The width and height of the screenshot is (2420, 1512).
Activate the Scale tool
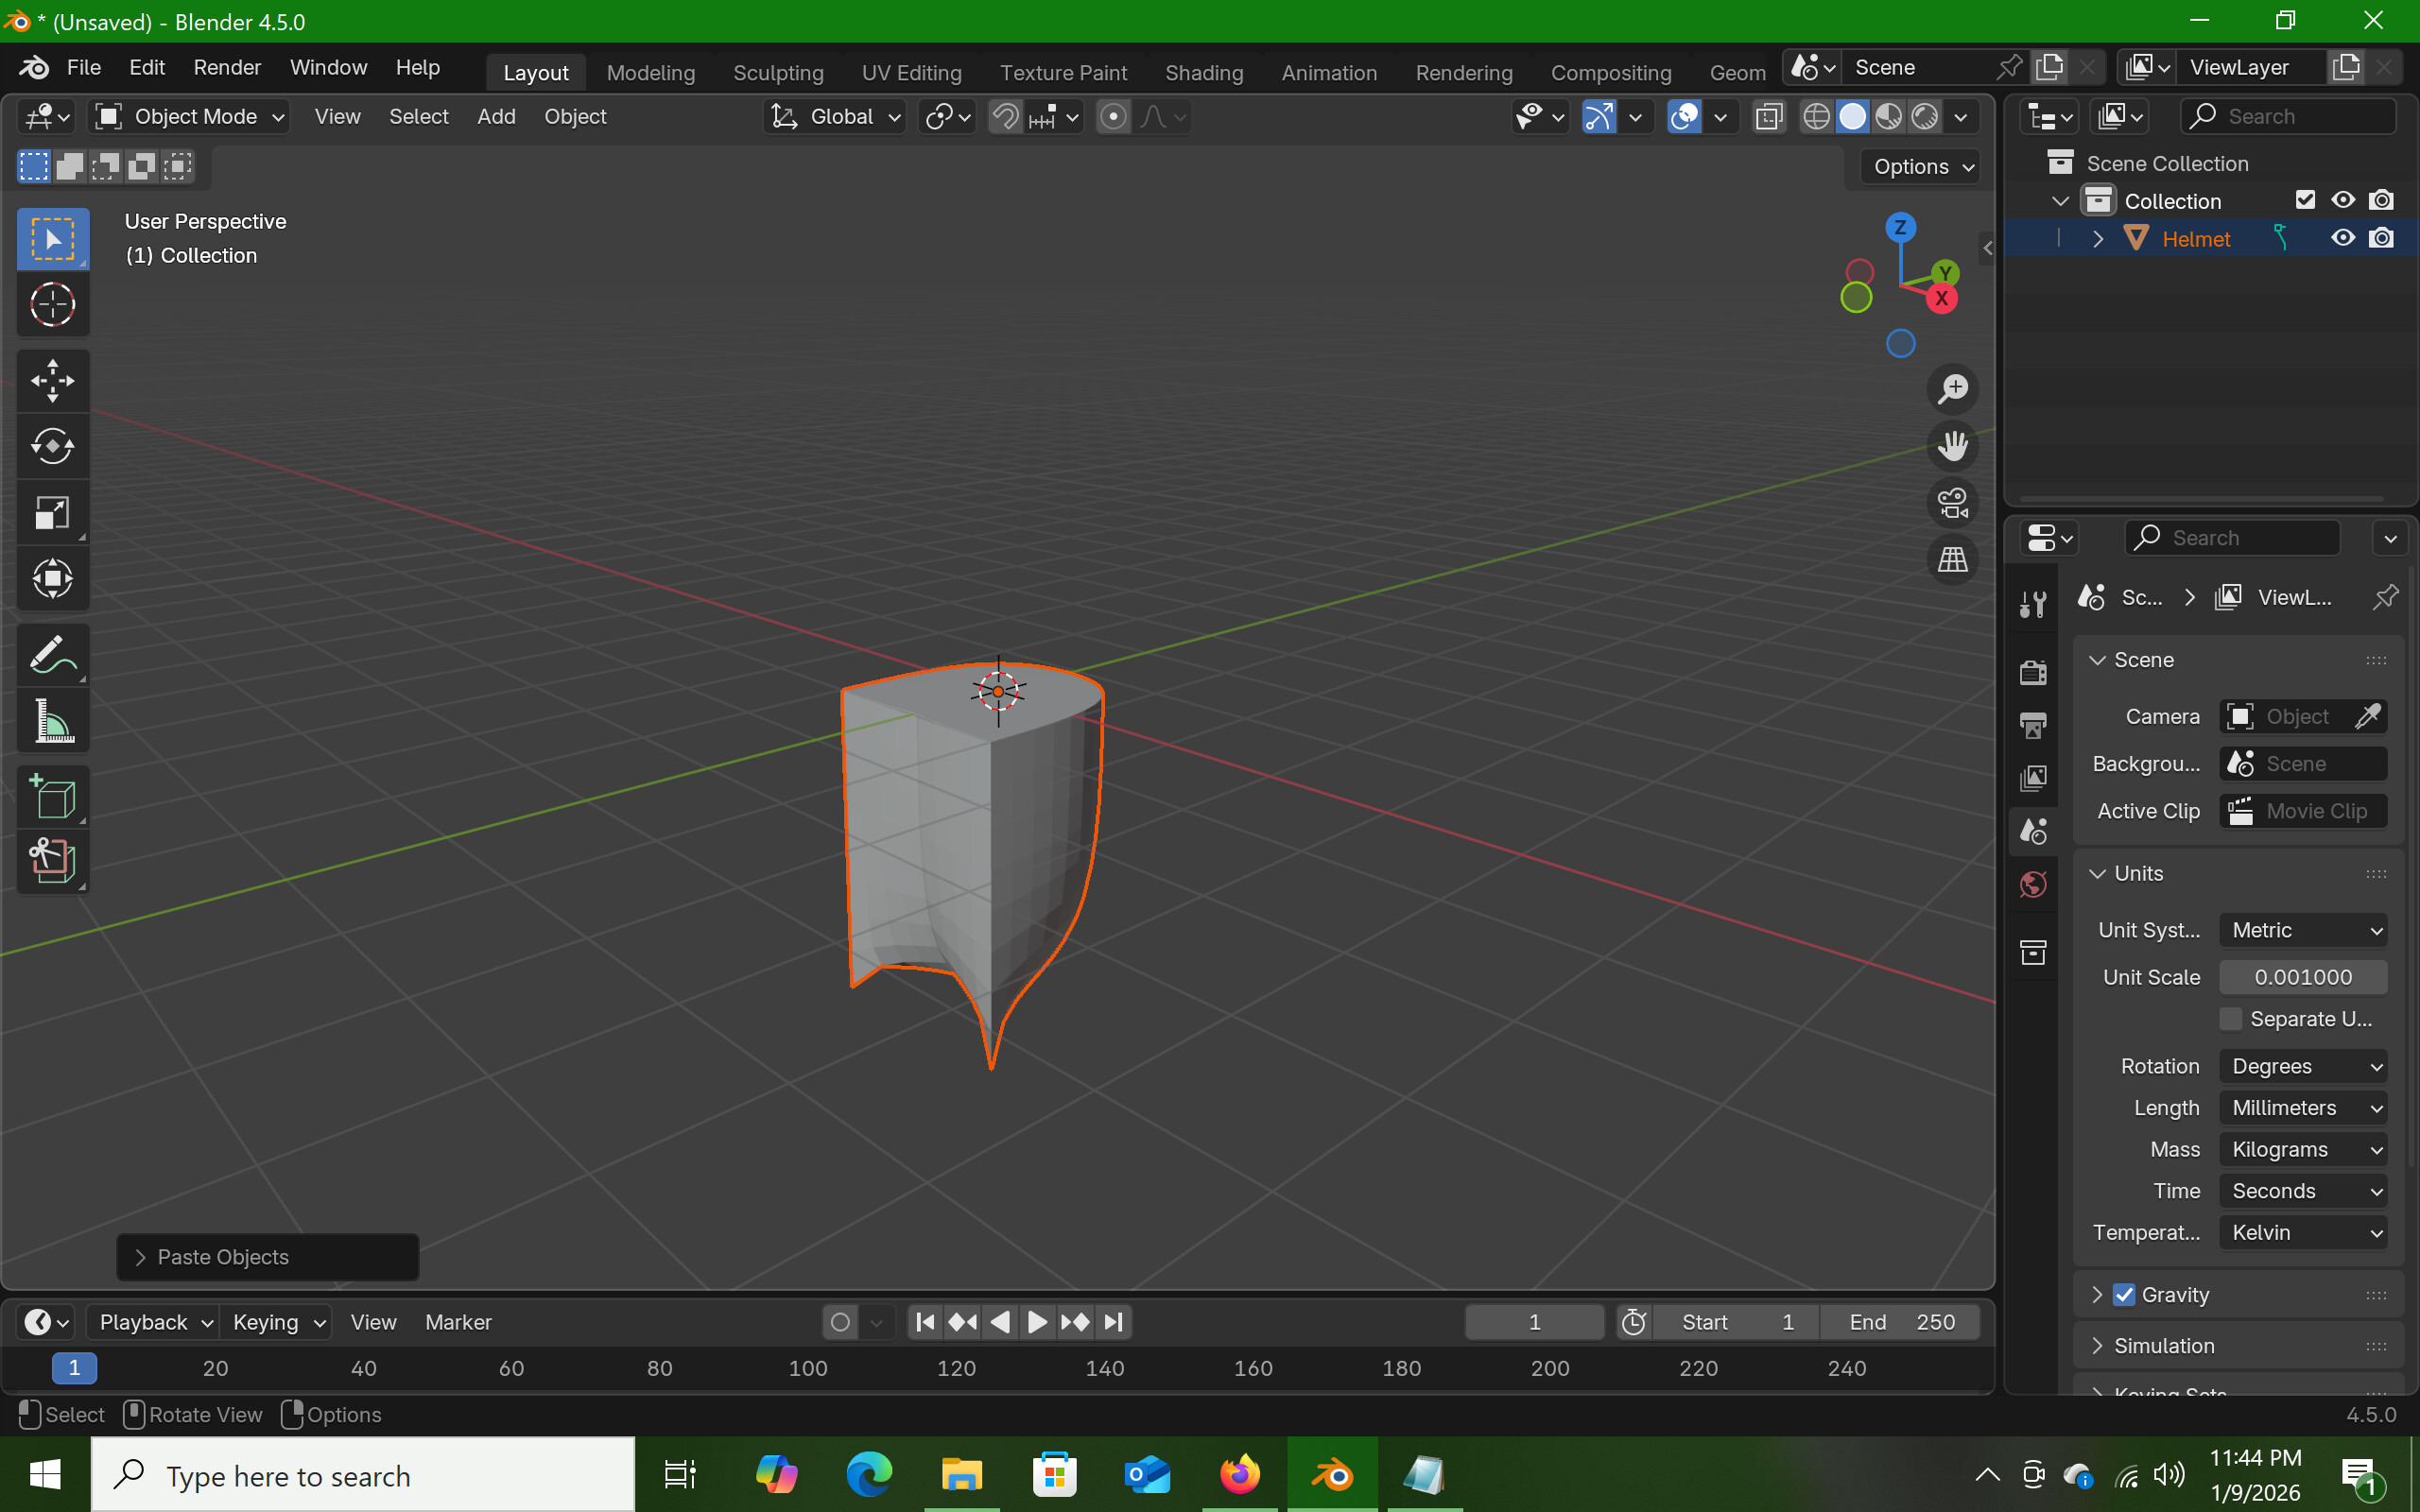tap(53, 513)
